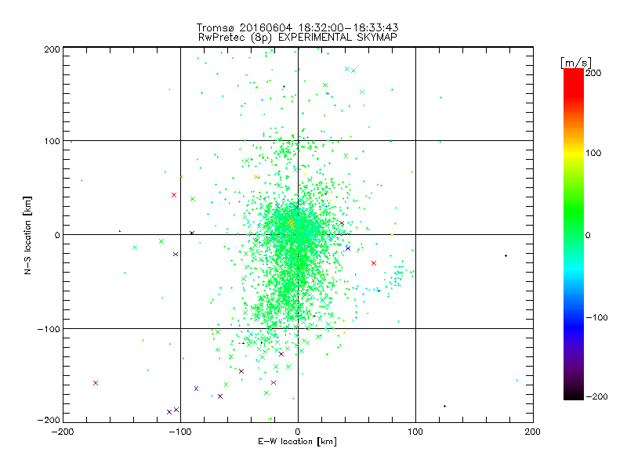This screenshot has height=470, width=627.
Task: Select the leftmost green X marker below the 0 km line
Action: tap(135, 248)
